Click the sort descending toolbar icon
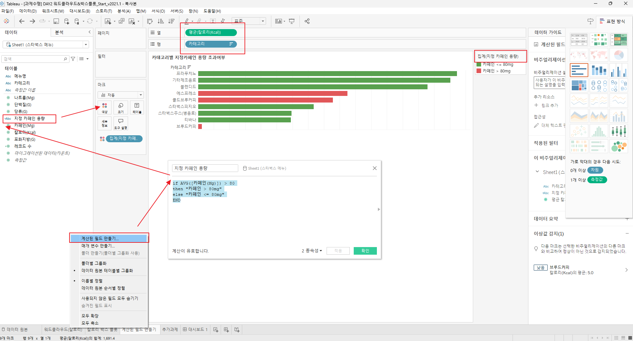The image size is (633, 341). 171,21
